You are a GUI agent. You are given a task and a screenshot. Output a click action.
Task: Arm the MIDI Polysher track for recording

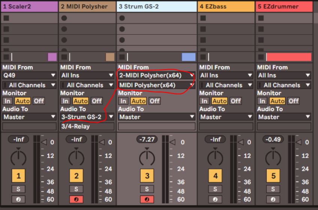(x=76, y=199)
